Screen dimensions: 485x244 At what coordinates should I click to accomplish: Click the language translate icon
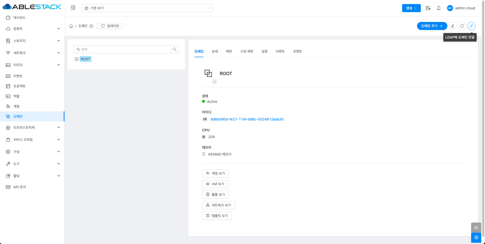428,8
